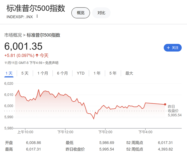Click the lowest dip on the price chart line
The height and width of the screenshot is (153, 187).
[93, 119]
